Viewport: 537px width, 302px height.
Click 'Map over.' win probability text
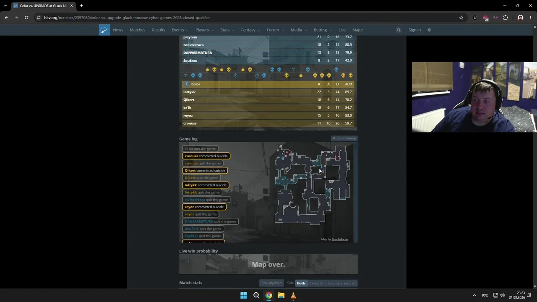268,264
